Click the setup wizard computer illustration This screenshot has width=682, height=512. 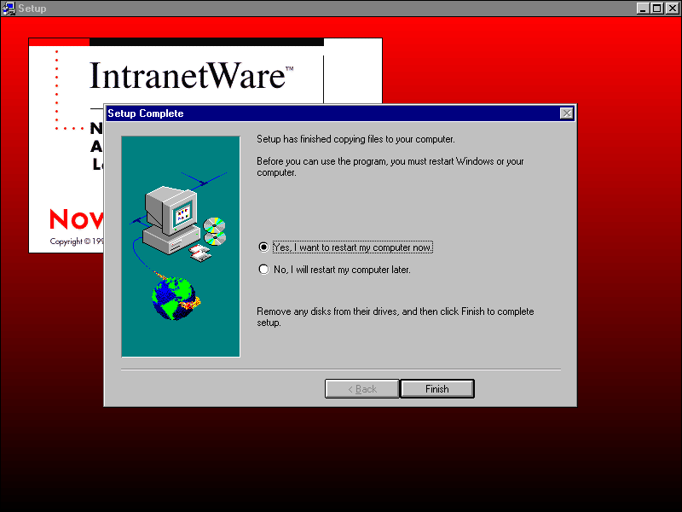coord(181,247)
